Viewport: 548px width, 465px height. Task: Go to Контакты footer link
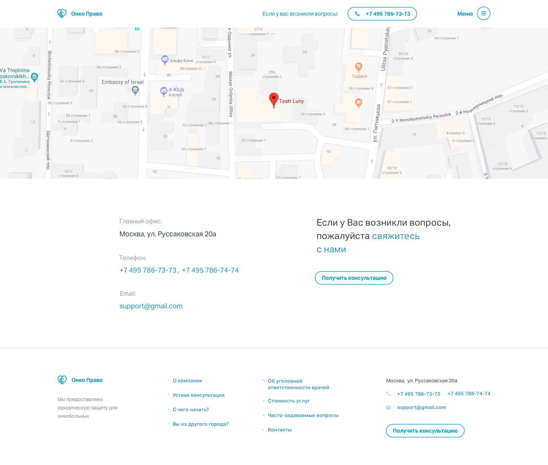(x=280, y=430)
